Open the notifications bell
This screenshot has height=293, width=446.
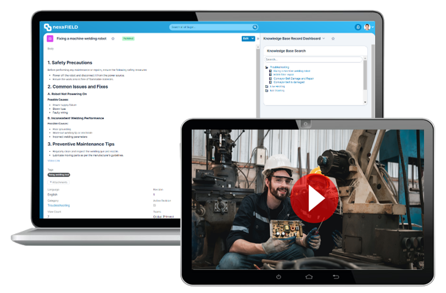click(358, 27)
